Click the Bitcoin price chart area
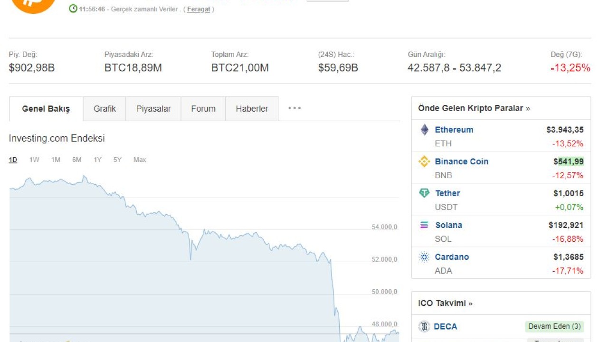 click(190, 275)
